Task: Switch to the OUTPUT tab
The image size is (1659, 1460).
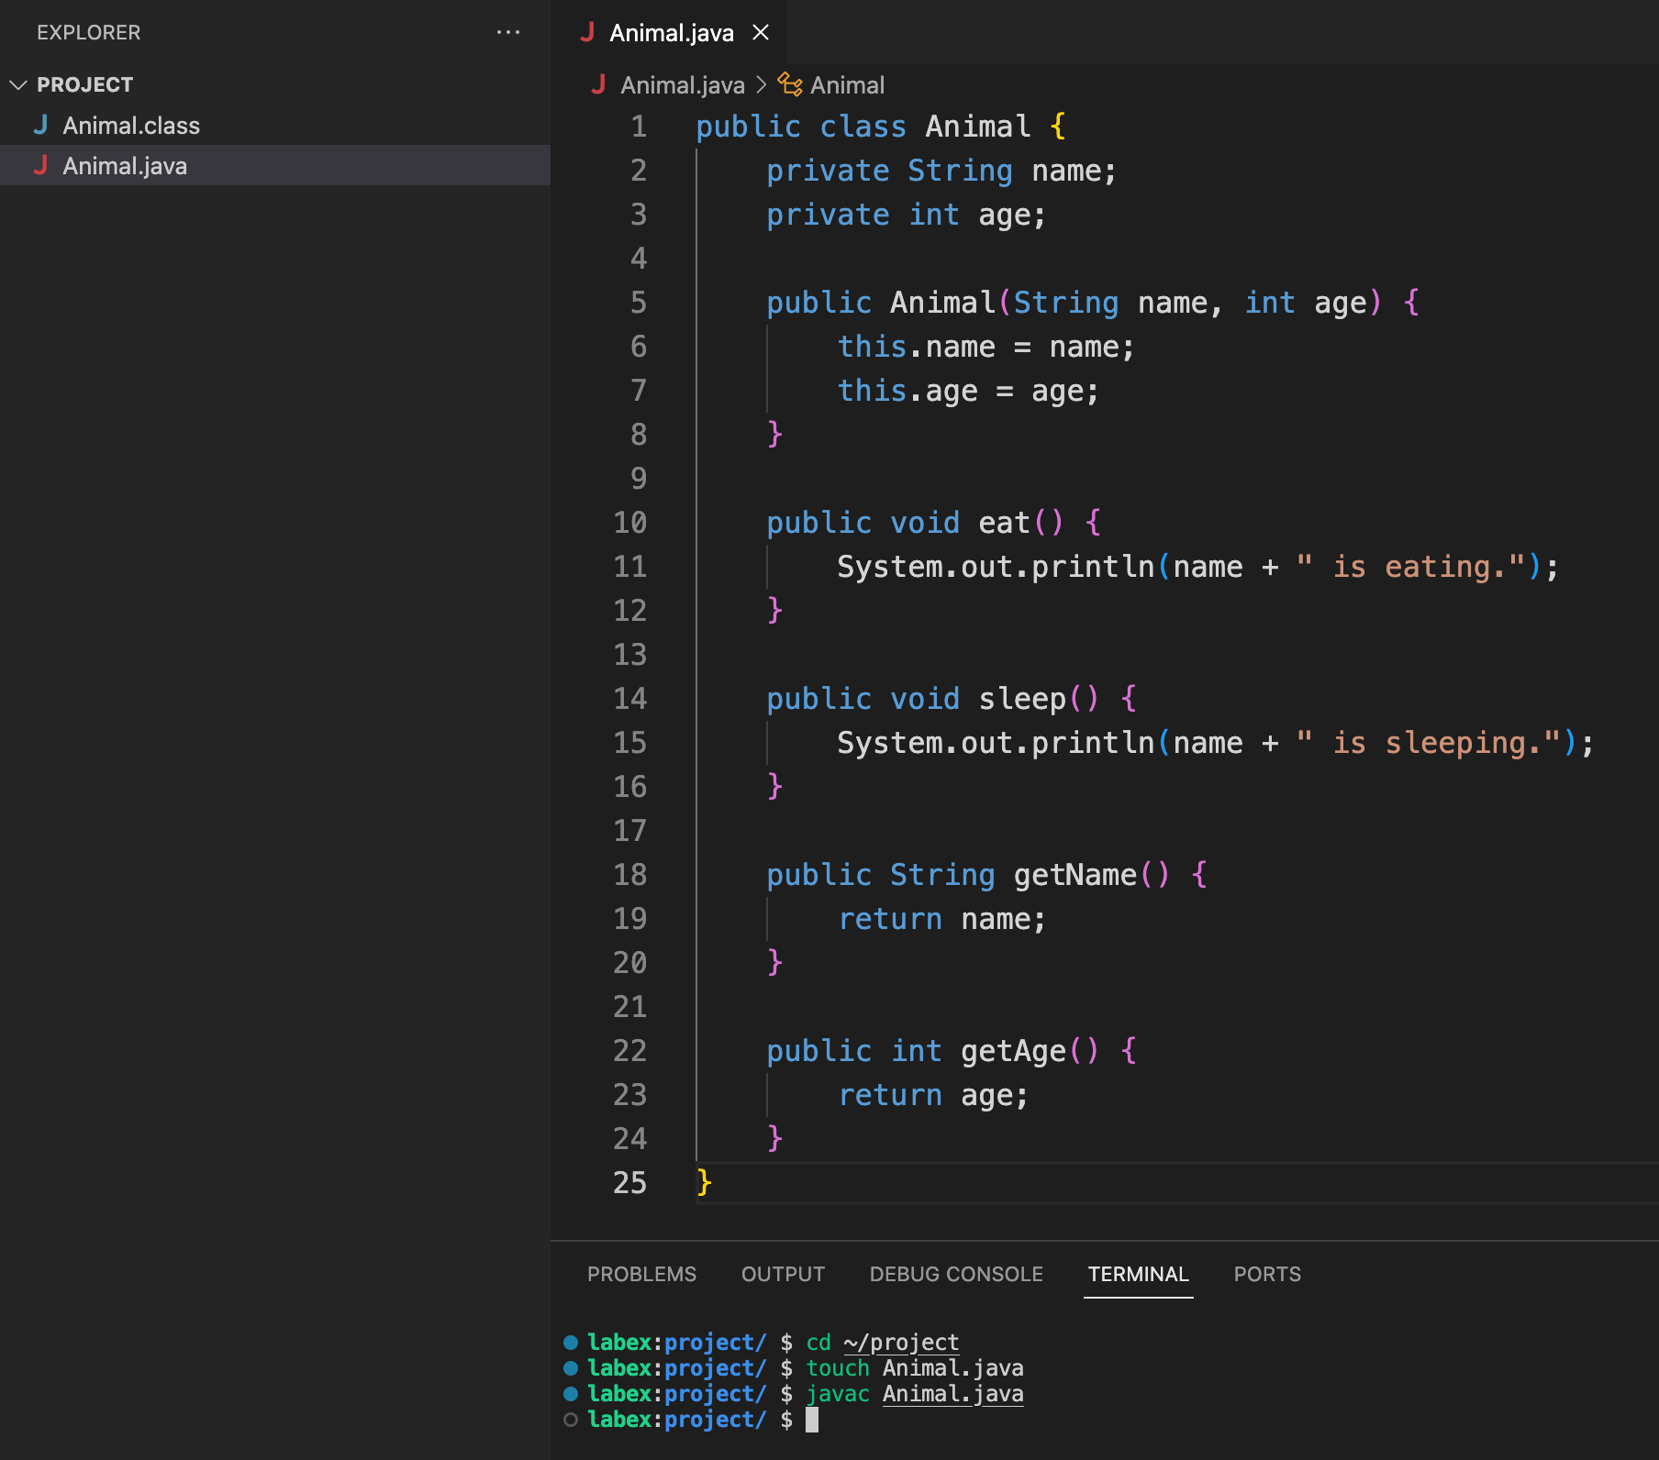Action: 782,1274
